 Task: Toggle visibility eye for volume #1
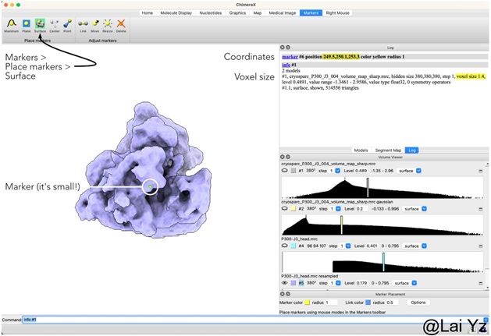coord(284,171)
